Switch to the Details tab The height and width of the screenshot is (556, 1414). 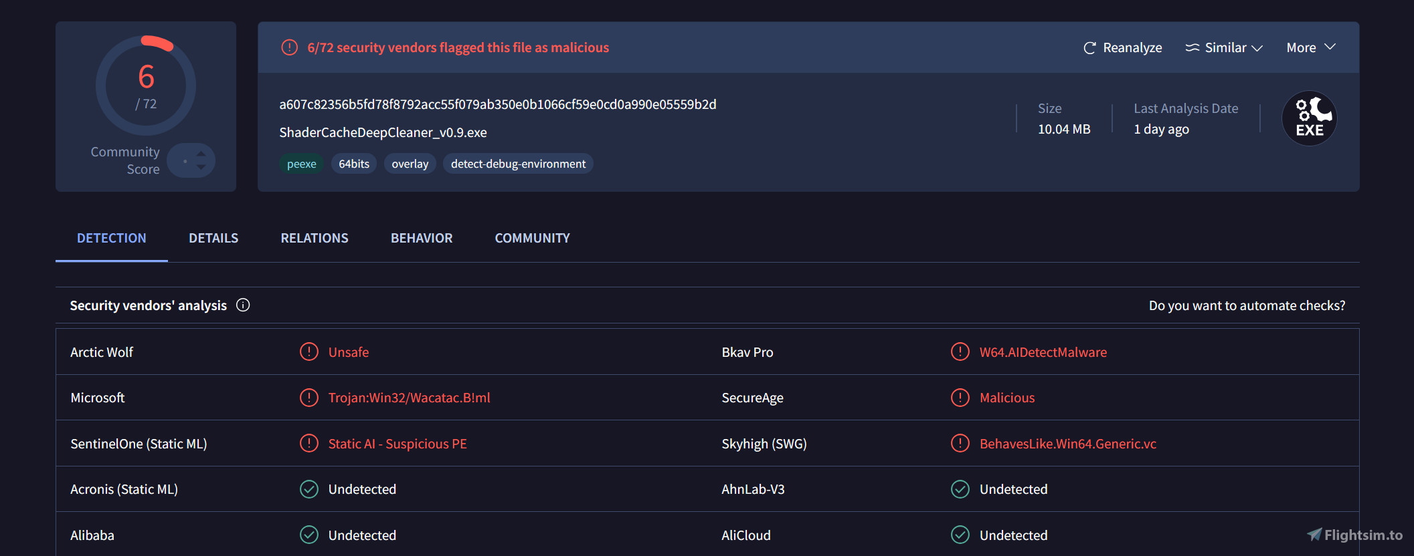(213, 239)
